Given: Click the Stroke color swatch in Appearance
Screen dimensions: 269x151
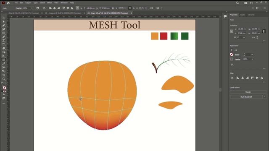Looking at the screenshot, I should coord(232,55).
